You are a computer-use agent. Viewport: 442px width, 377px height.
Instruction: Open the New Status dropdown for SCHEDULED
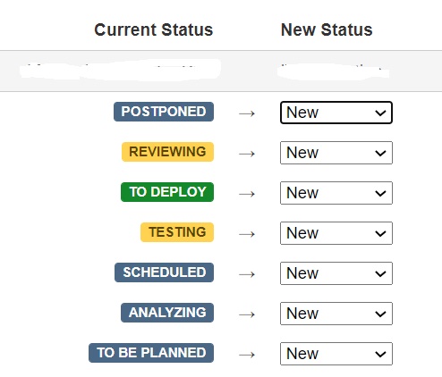[336, 273]
